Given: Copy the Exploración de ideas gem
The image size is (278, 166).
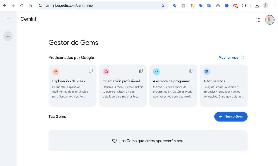Looking at the screenshot, I should [x=91, y=71].
